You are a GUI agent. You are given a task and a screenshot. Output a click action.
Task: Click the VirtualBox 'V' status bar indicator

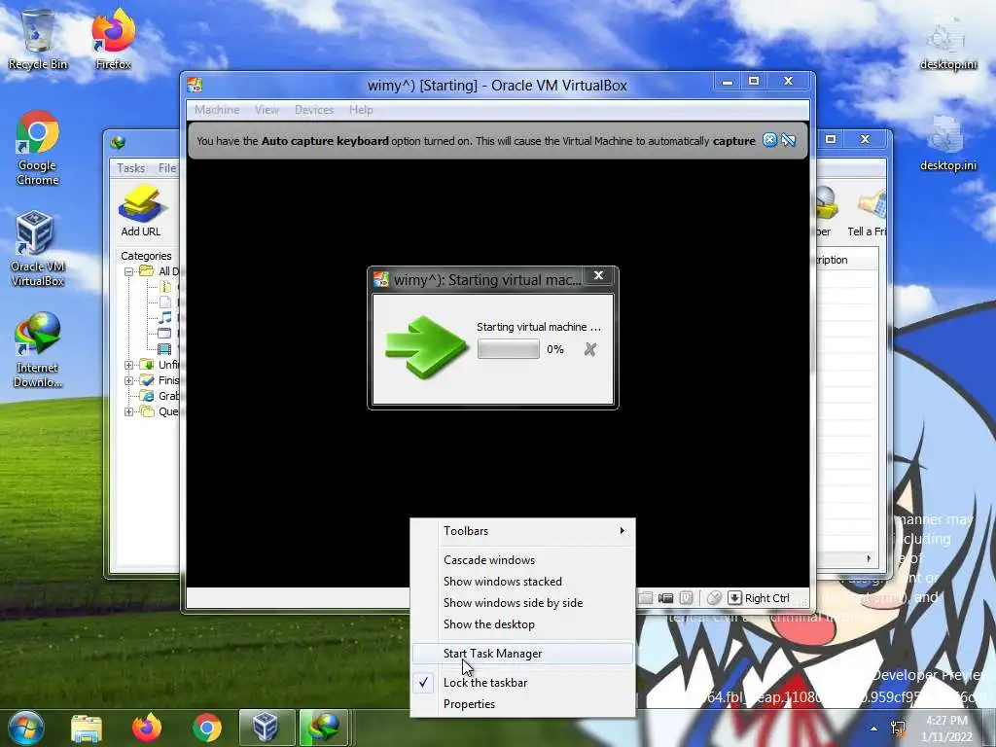click(x=686, y=598)
